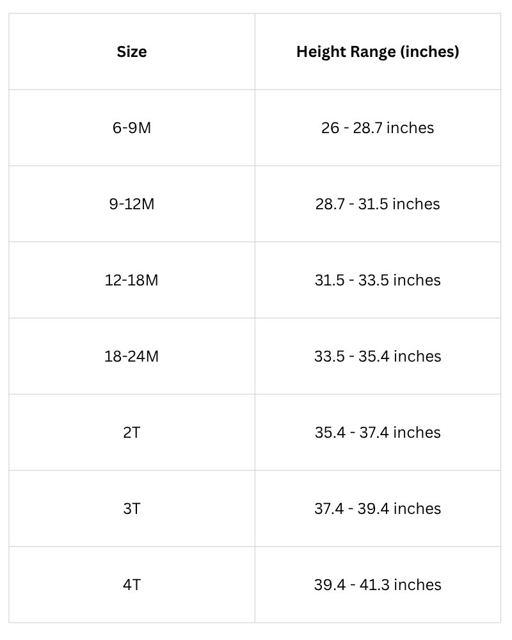Image resolution: width=512 pixels, height=640 pixels.
Task: Click the 35.4 - 37.4 inches cell
Action: click(378, 433)
